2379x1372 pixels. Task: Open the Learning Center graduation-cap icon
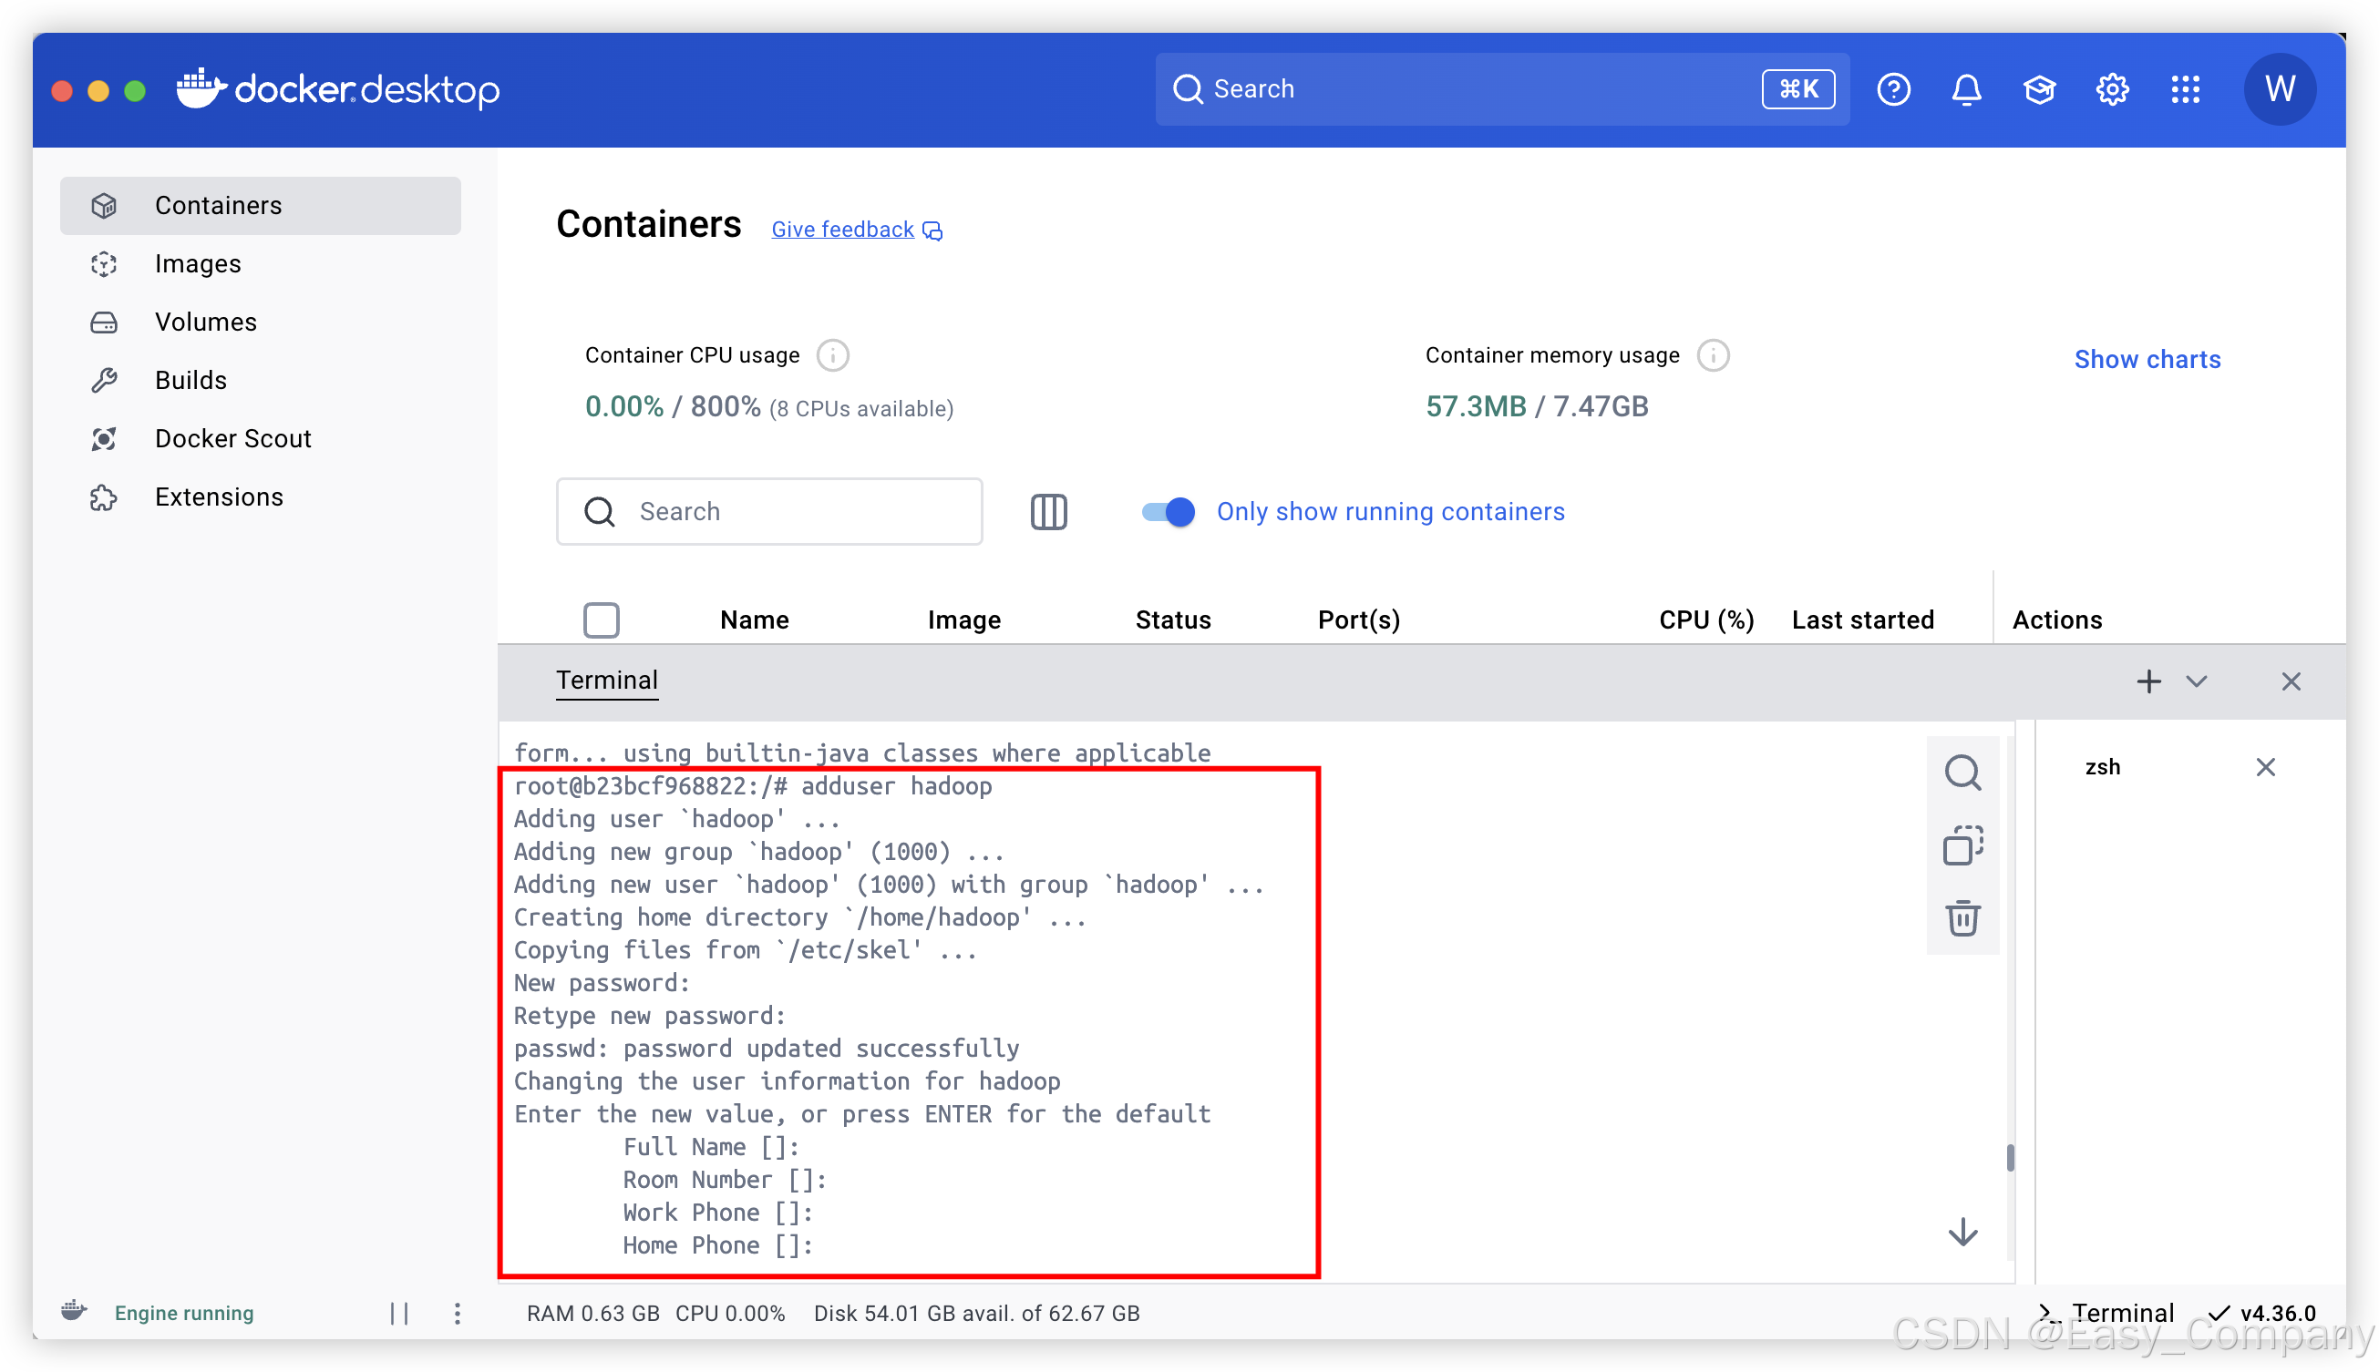click(2039, 89)
